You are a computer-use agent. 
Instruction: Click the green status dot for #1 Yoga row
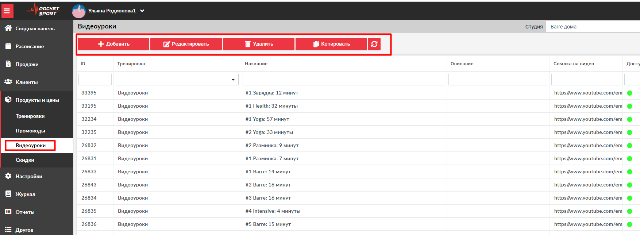pyautogui.click(x=629, y=119)
